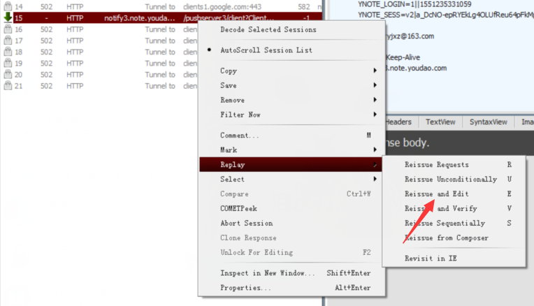This screenshot has width=534, height=306.
Task: Select session row 18 Tunnel to
Action: coord(100,52)
